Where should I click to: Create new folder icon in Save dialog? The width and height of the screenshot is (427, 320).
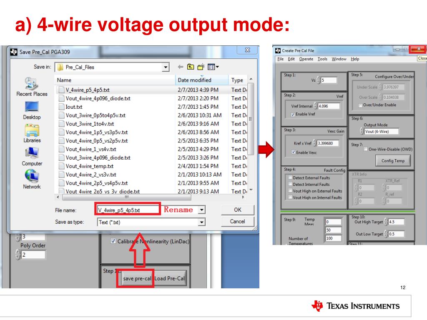point(201,67)
